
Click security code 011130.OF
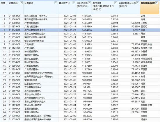pos(15,44)
